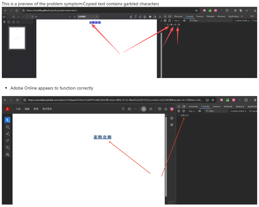Select Acrobat signature tool
Viewport: 259px width, 207px height.
[7, 154]
